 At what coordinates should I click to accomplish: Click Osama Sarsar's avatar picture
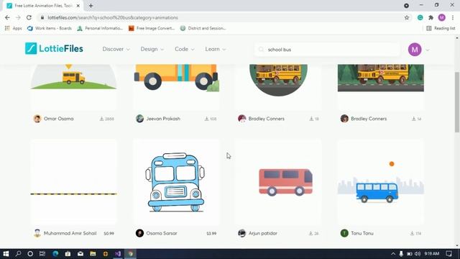point(139,233)
